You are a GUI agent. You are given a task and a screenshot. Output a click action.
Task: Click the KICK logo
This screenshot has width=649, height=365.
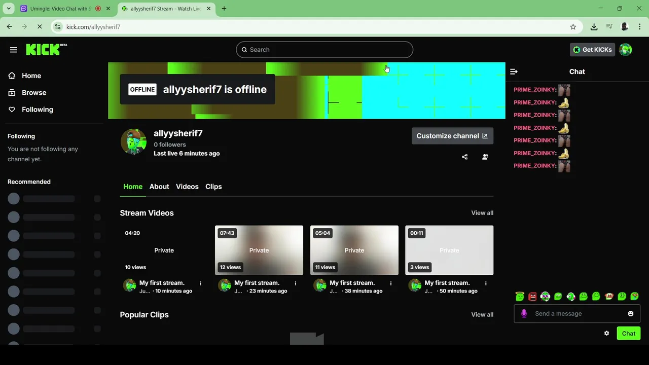(46, 49)
